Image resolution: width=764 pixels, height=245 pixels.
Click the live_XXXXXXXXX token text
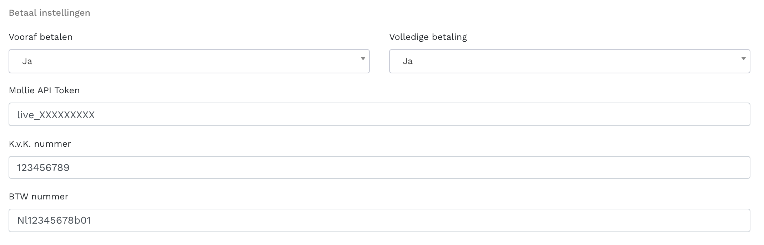[x=56, y=115]
